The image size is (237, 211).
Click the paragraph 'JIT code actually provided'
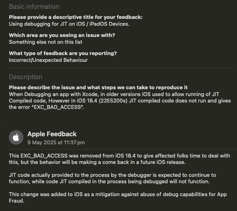coord(112,178)
